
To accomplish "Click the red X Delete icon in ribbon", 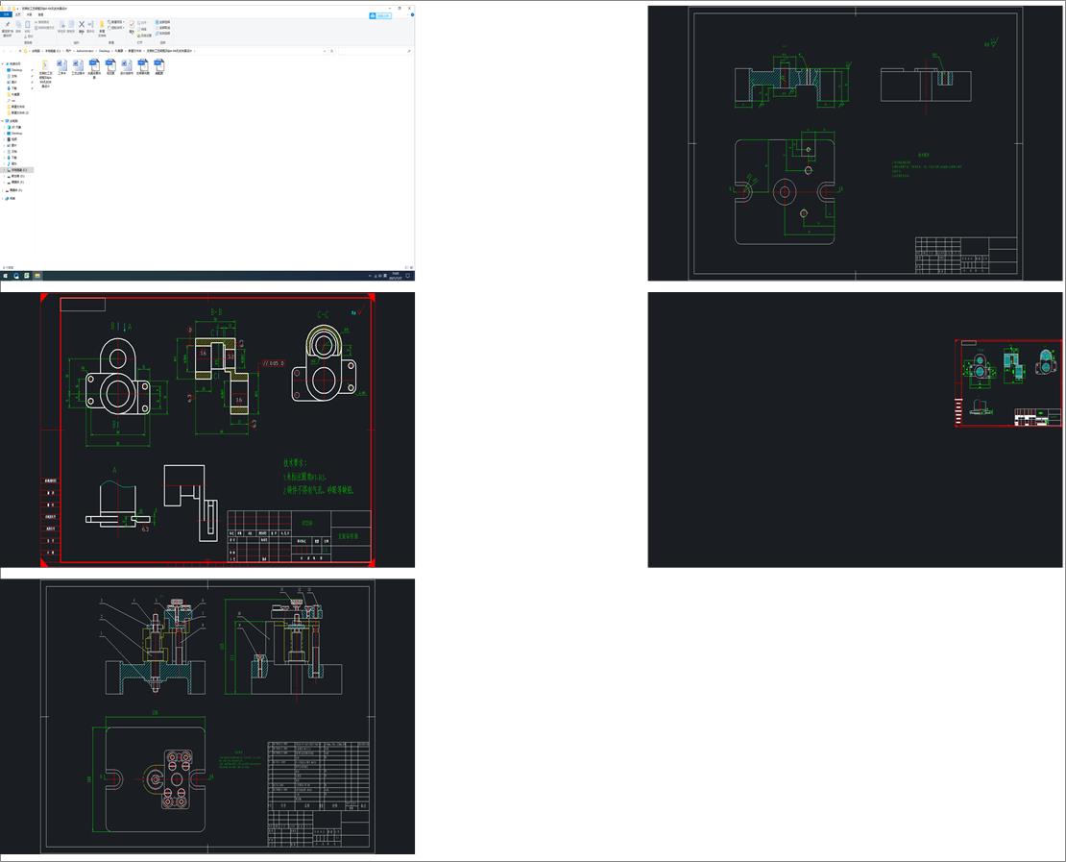I will [x=81, y=26].
